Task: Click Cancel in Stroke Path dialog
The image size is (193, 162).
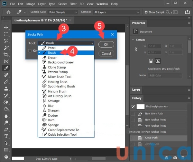Action: 106,53
